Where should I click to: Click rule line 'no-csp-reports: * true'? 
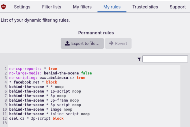[33, 69]
